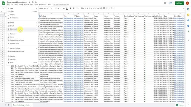191x107 pixels.
Task: Click the Author column header cell
Action: [108, 16]
